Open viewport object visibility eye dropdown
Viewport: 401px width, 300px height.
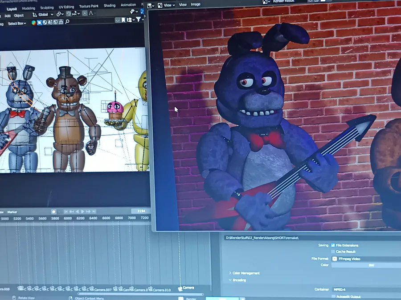pos(134,11)
